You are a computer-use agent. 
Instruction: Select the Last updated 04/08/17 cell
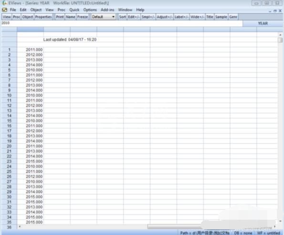coord(70,40)
